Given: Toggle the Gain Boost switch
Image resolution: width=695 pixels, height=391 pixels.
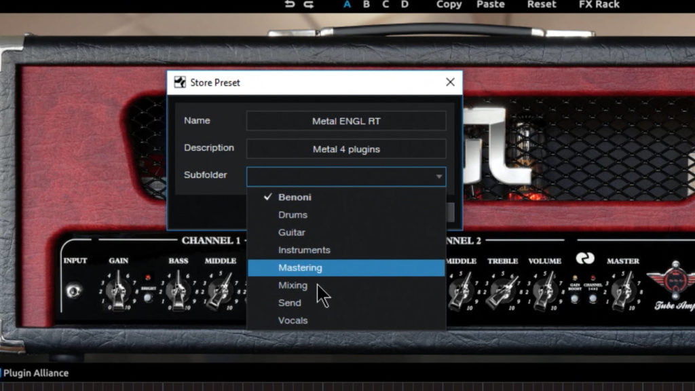Looking at the screenshot, I should tap(574, 299).
